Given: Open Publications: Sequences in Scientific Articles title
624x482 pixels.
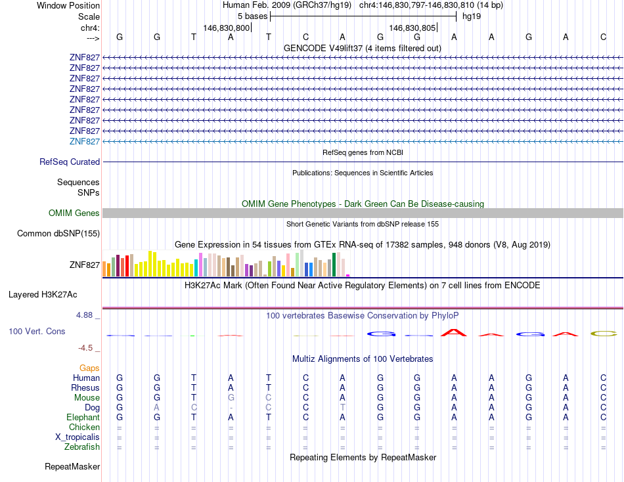Looking at the screenshot, I should click(363, 173).
